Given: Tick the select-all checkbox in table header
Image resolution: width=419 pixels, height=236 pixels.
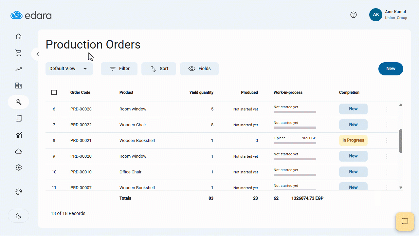Looking at the screenshot, I should coord(54,92).
